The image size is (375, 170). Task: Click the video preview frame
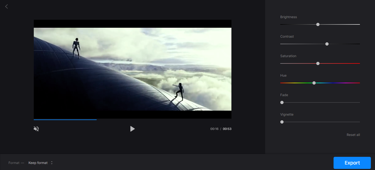(133, 69)
